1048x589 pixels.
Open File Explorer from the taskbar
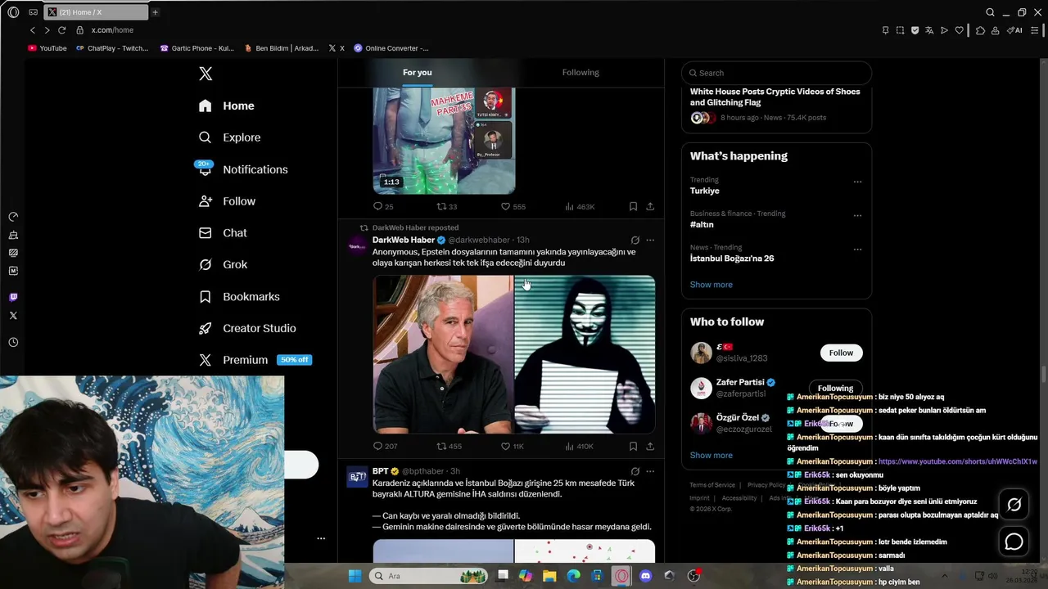click(549, 576)
